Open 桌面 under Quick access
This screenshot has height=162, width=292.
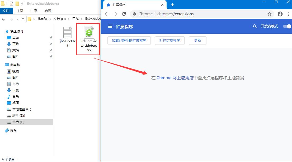(x=16, y=37)
